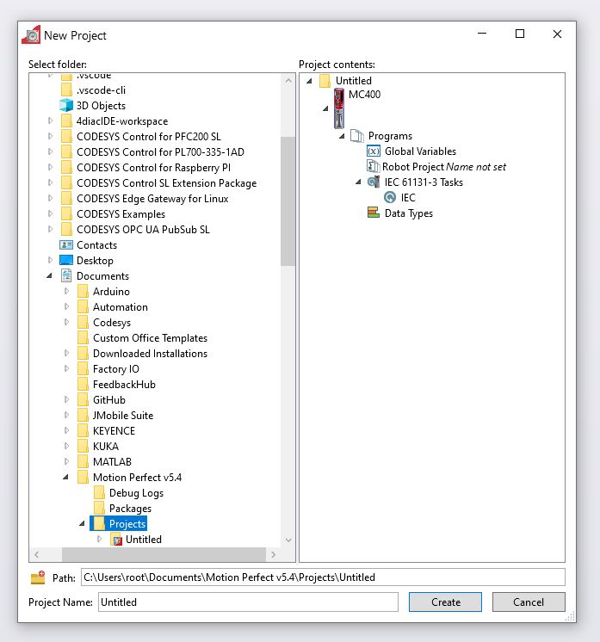This screenshot has width=600, height=642.
Task: Click the Path text field
Action: pos(323,577)
